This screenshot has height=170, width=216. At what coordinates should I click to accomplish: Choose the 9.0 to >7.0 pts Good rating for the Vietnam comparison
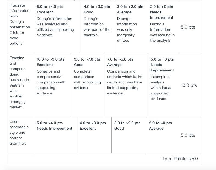point(88,85)
